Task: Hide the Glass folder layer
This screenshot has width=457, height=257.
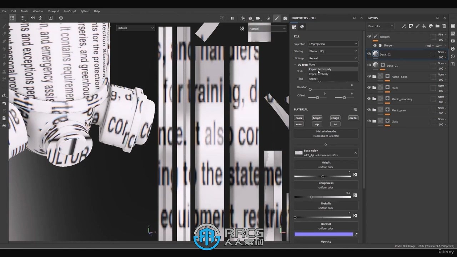Action: point(369,121)
